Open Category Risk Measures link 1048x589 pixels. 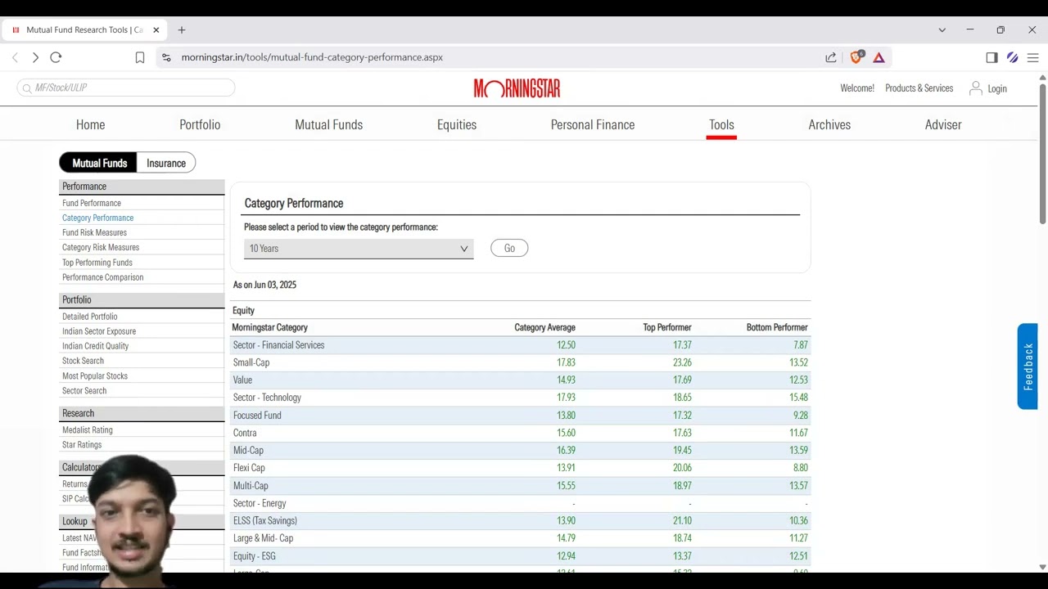pos(101,247)
